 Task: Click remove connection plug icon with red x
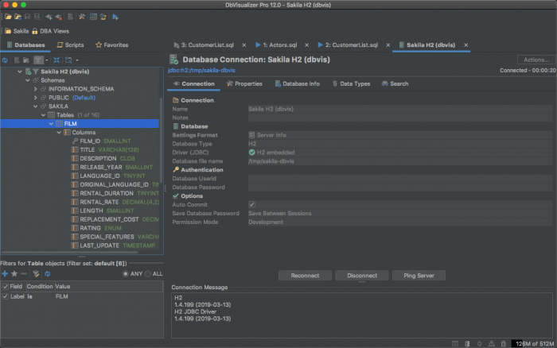[x=59, y=17]
